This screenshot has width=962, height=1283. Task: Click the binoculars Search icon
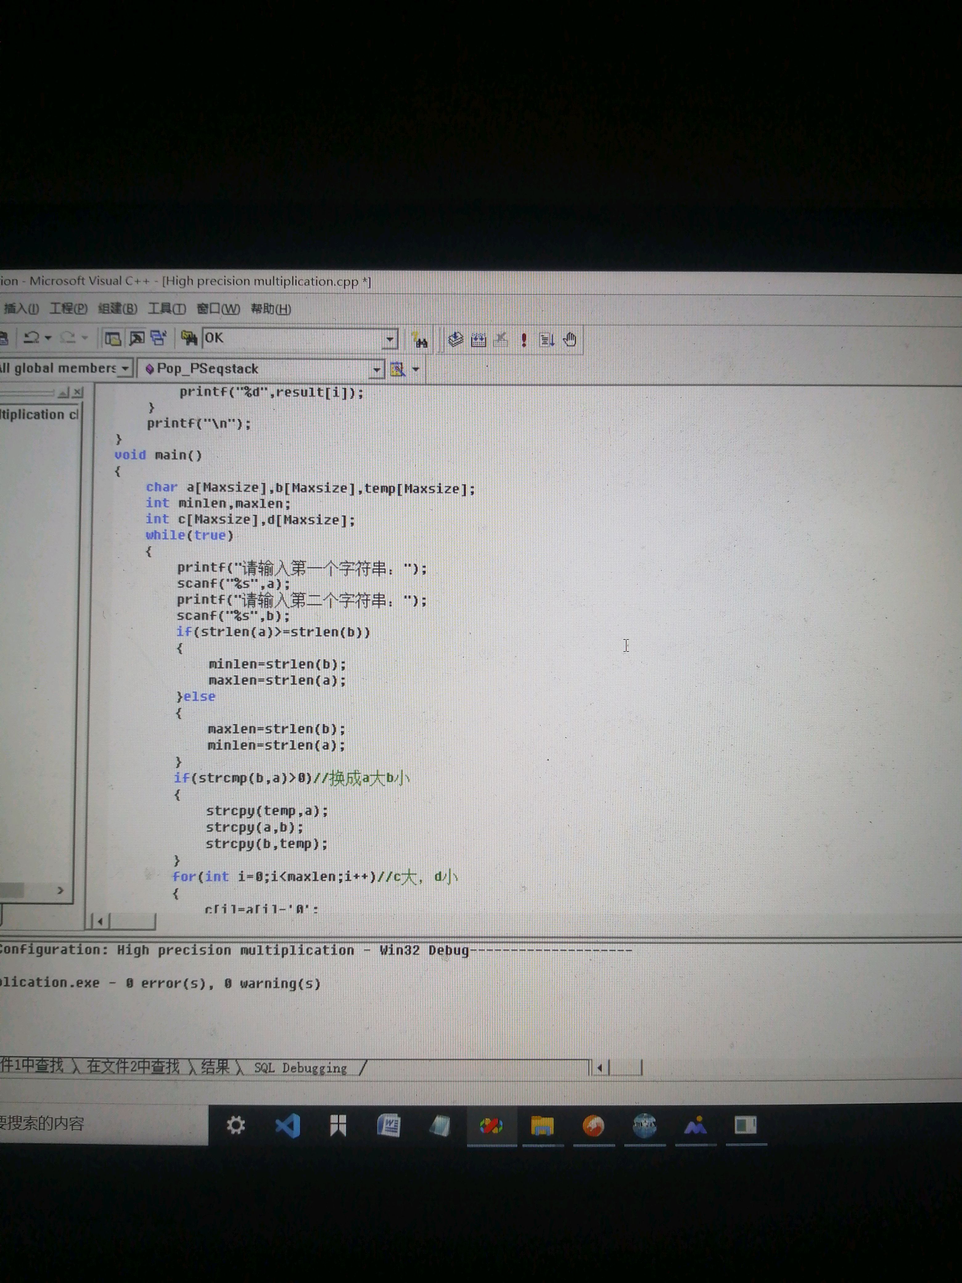(419, 340)
